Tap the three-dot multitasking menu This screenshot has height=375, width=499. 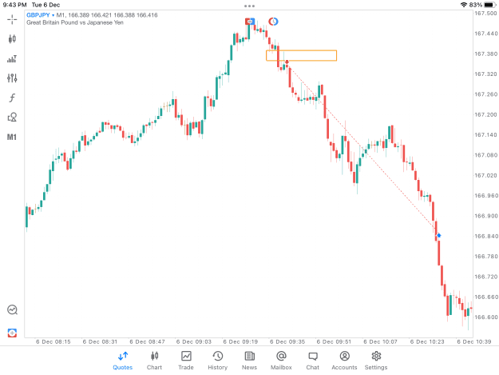pyautogui.click(x=249, y=6)
